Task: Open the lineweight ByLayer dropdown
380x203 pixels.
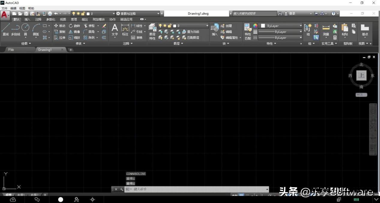Action: coord(301,32)
